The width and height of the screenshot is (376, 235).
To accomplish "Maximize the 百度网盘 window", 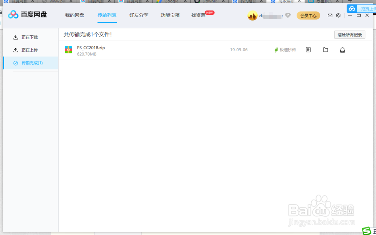I will point(358,15).
